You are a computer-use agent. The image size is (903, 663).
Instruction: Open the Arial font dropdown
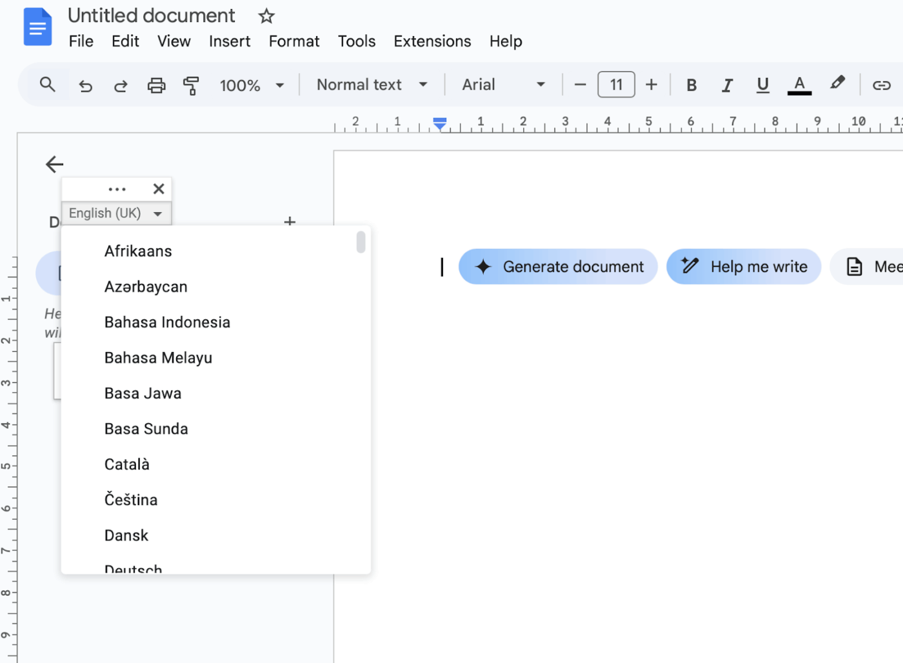coord(503,84)
